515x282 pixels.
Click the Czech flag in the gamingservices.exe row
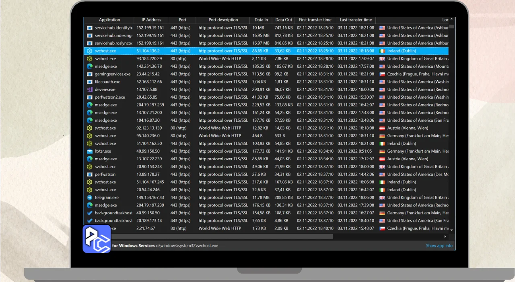[382, 74]
